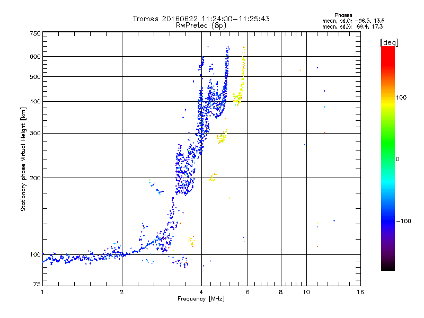
Task: Click the 'Frequency [MHz]' axis title
Action: pos(201,299)
